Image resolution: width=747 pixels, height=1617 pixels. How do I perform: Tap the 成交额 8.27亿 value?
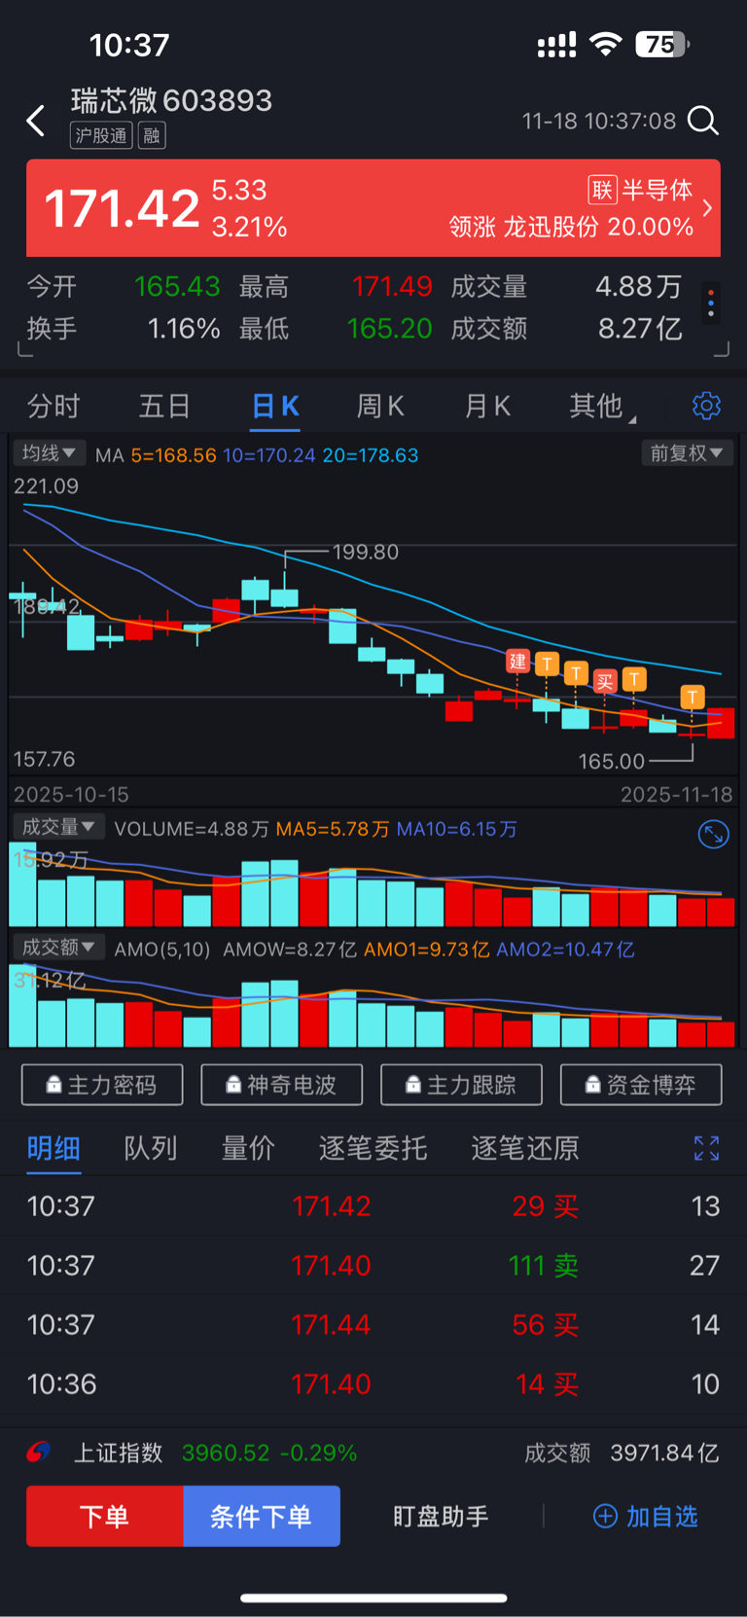tap(640, 328)
